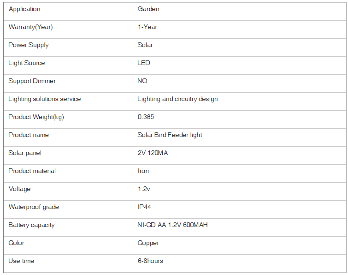
Task: Select the Garden value text
Action: point(148,9)
